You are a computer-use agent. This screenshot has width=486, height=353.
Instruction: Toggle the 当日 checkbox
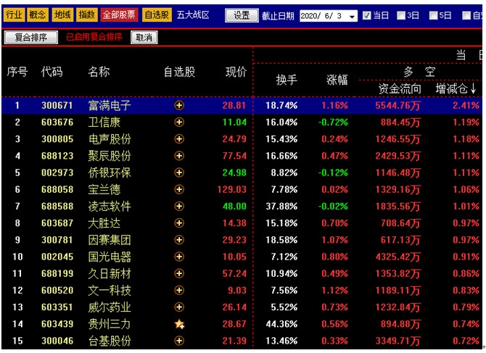(x=366, y=15)
